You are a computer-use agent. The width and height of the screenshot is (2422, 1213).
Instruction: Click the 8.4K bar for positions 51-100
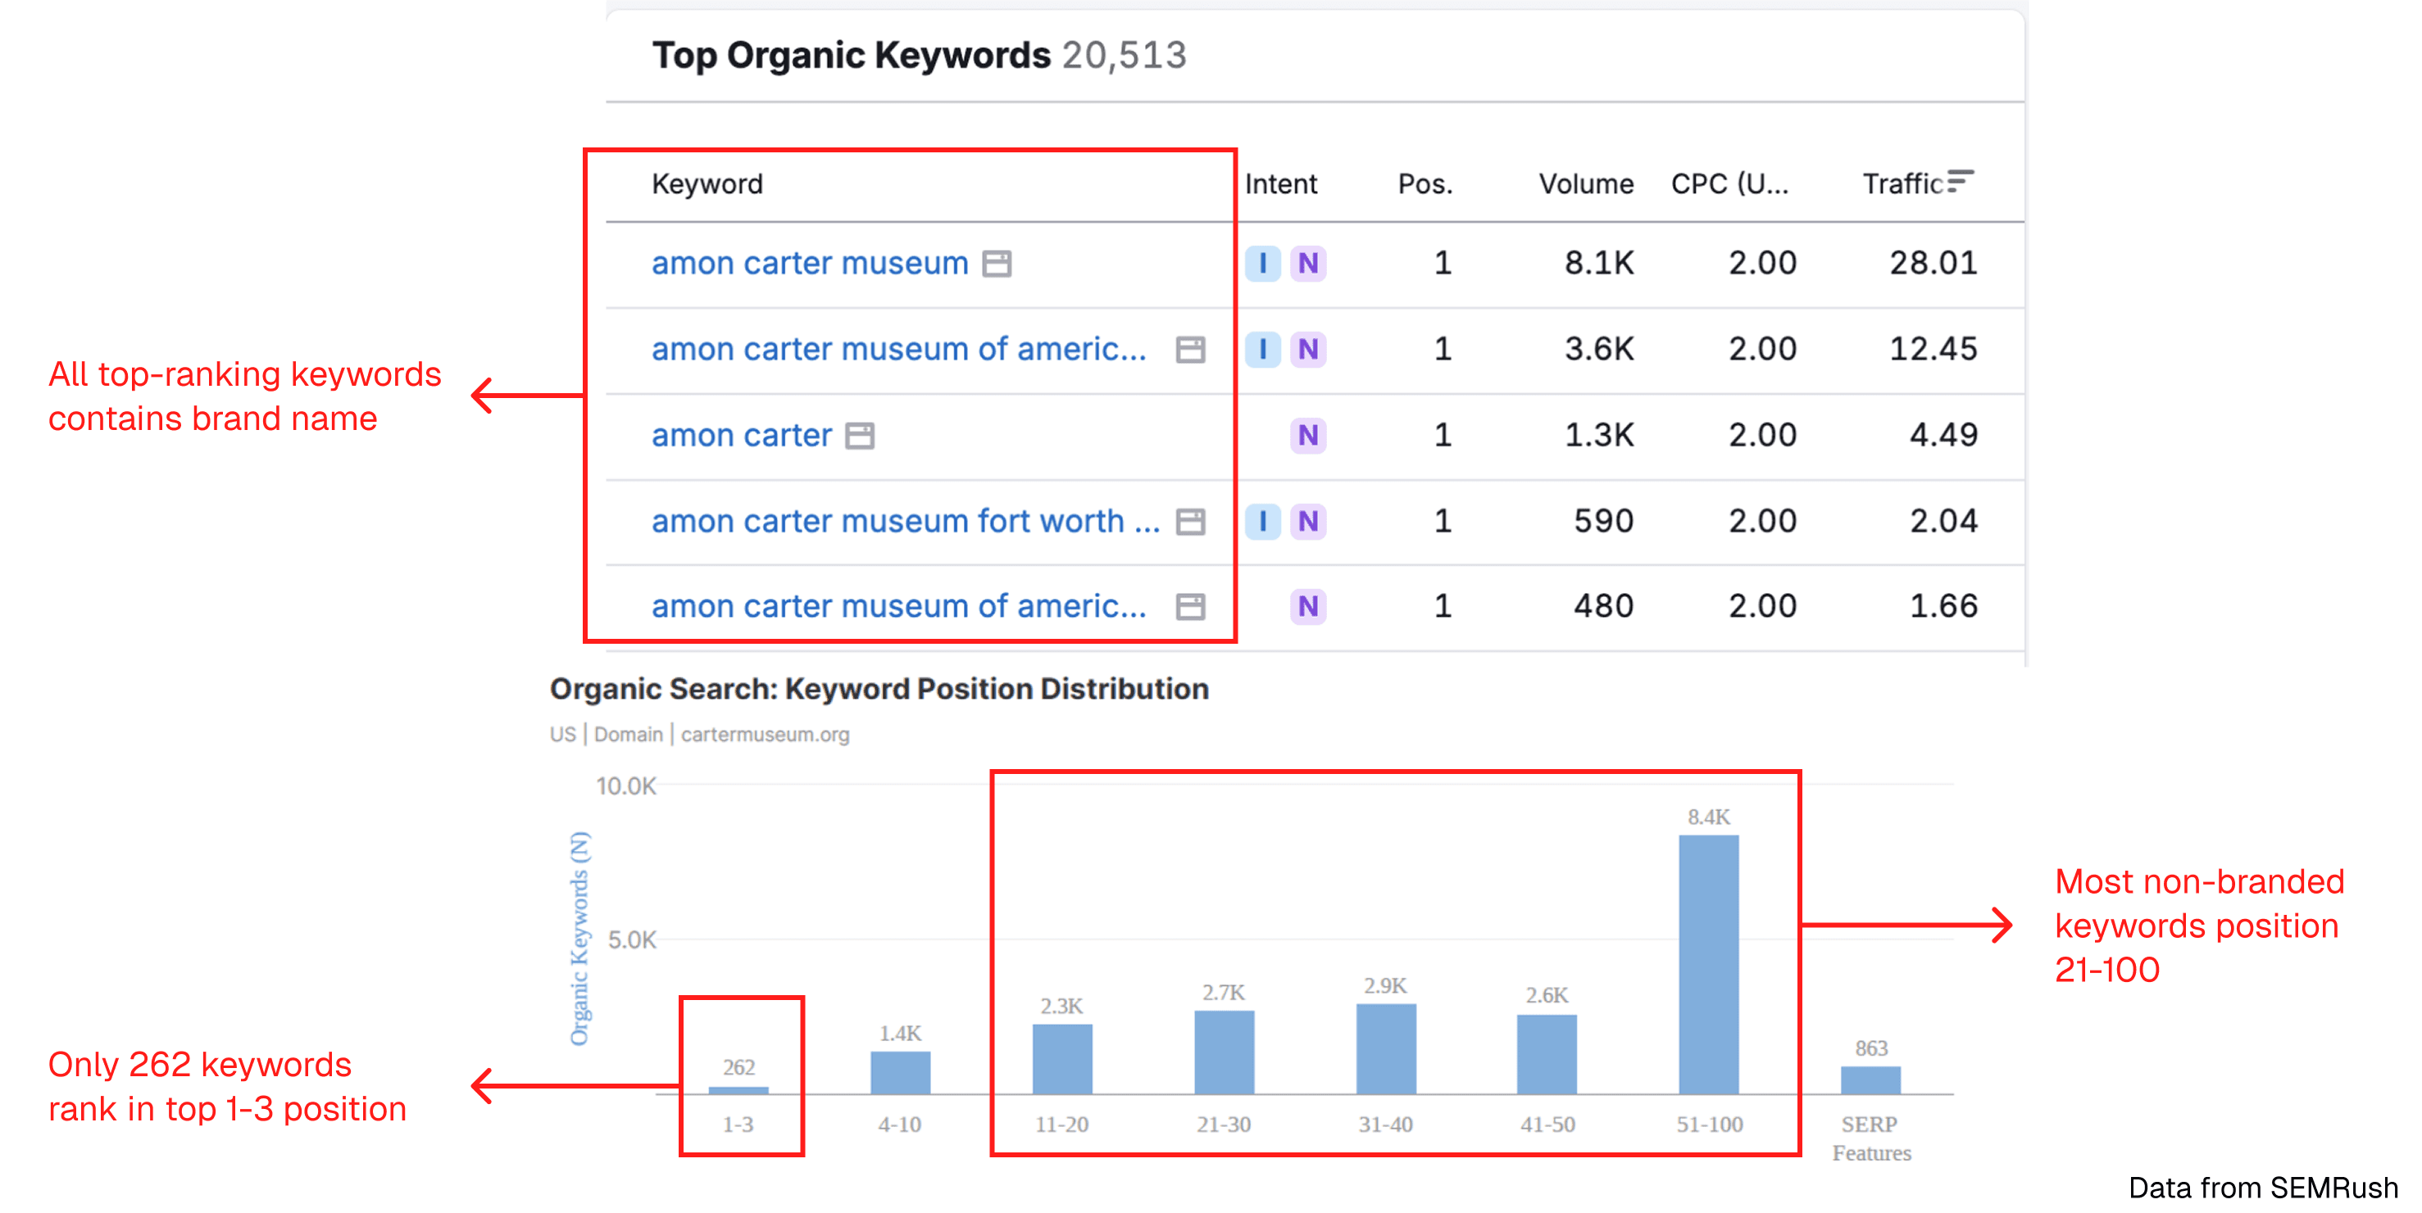point(1708,964)
